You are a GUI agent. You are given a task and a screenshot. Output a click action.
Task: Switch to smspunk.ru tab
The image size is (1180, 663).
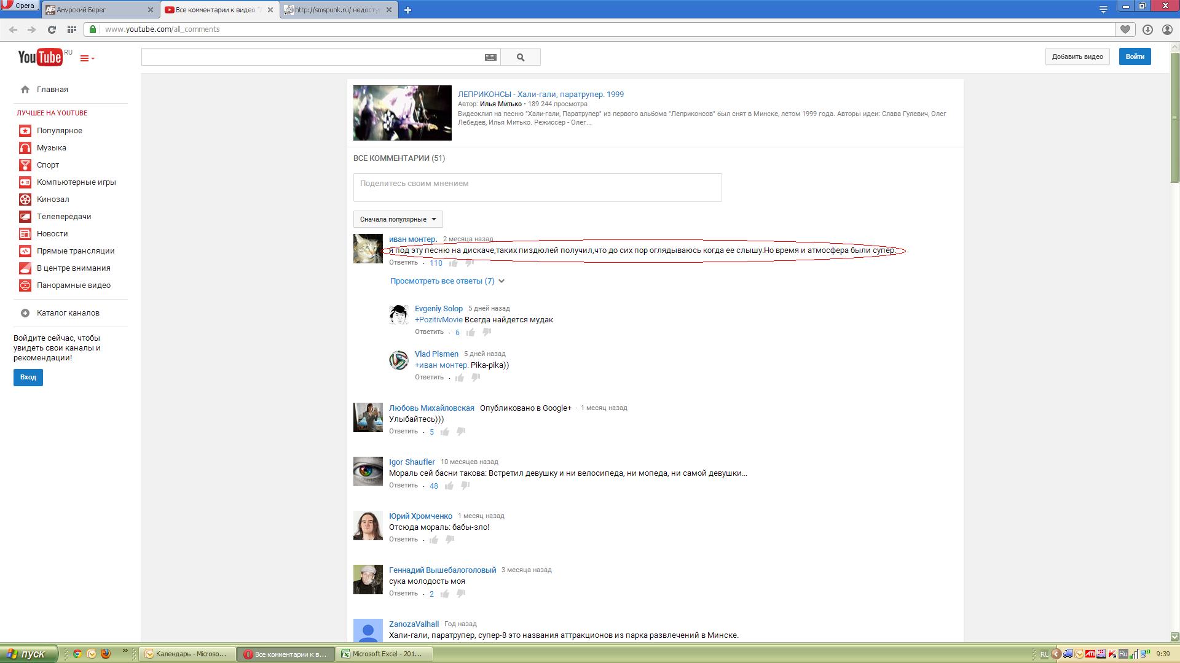pyautogui.click(x=339, y=10)
